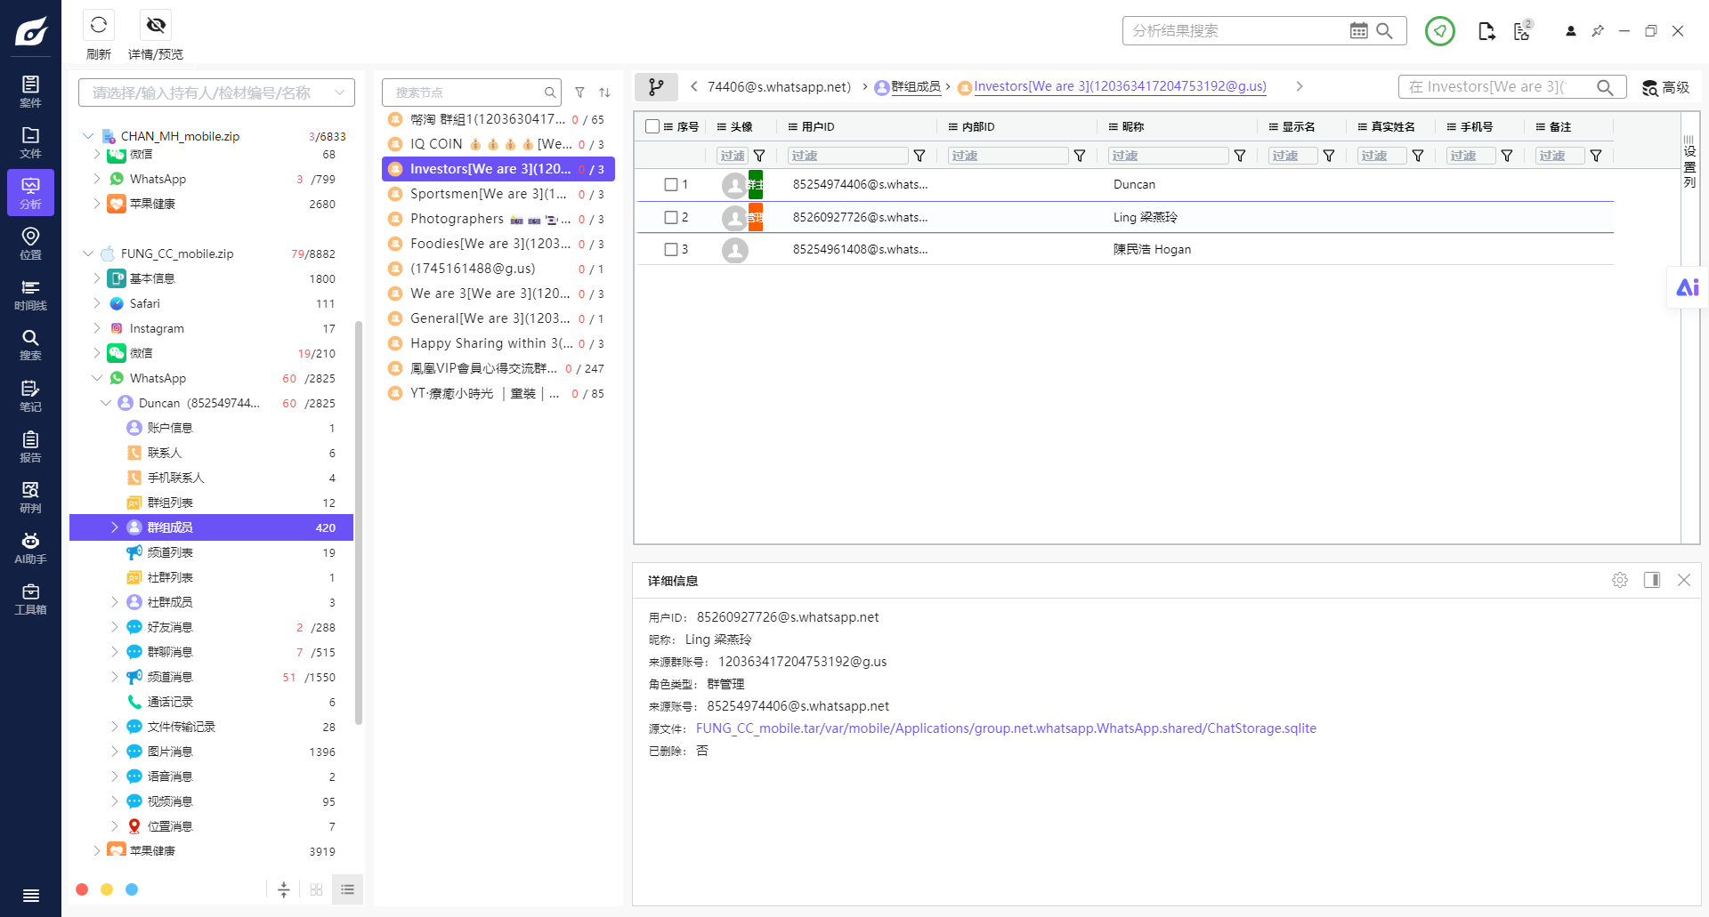Check the row 3 陳民浩 Hogan checkbox

pyautogui.click(x=671, y=249)
